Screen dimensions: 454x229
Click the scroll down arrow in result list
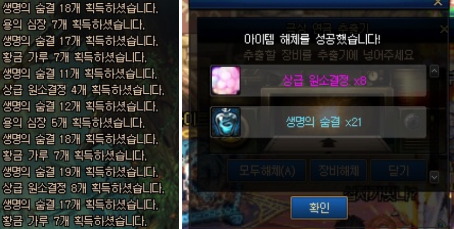pyautogui.click(x=434, y=177)
